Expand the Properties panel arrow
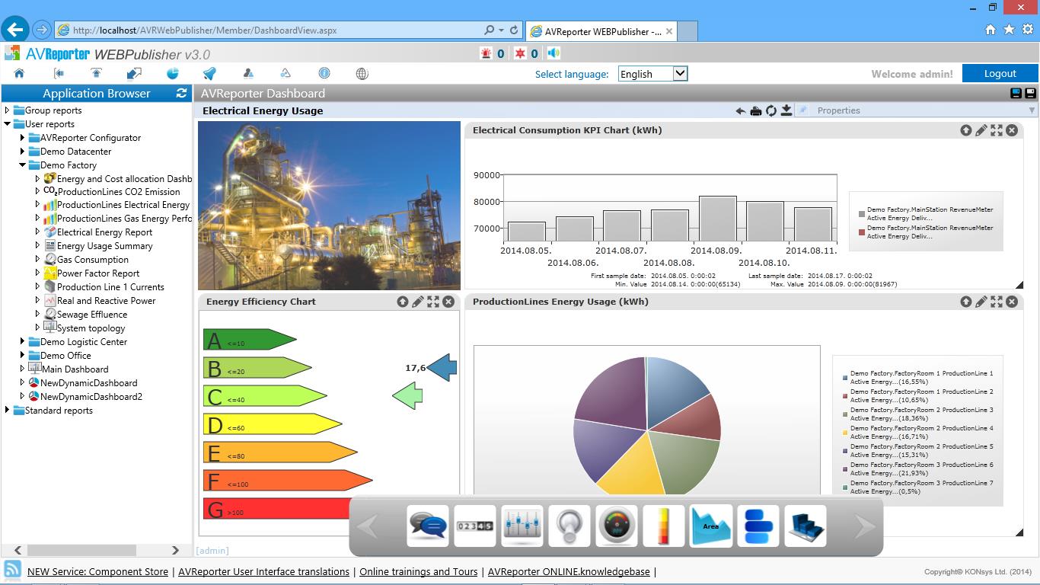Viewport: 1040px width, 585px height. pos(1032,110)
